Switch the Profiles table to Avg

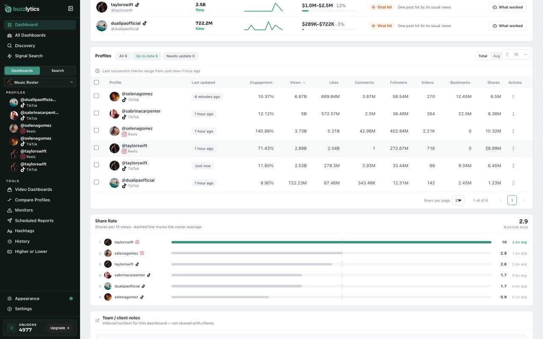click(496, 56)
